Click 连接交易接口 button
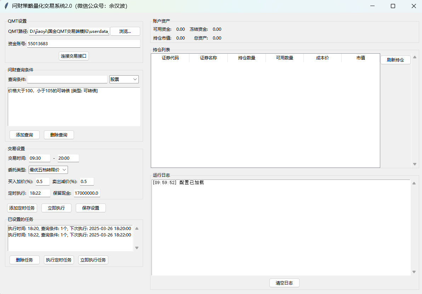The height and width of the screenshot is (294, 422). click(74, 56)
